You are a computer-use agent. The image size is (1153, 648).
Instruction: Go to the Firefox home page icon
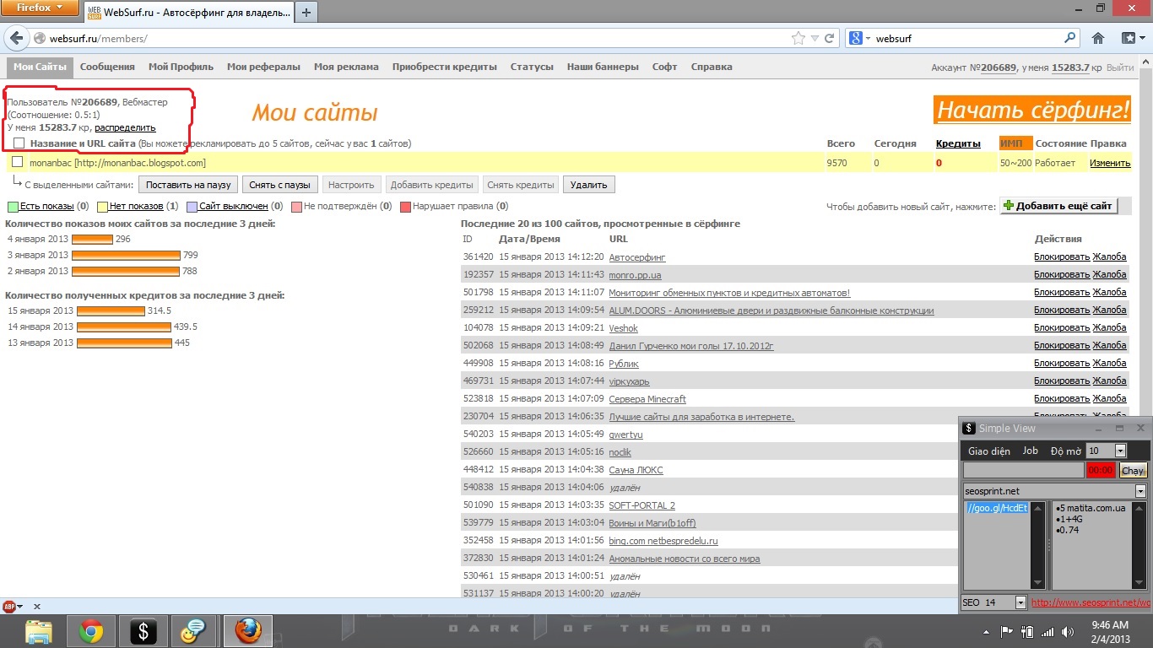pos(1098,38)
